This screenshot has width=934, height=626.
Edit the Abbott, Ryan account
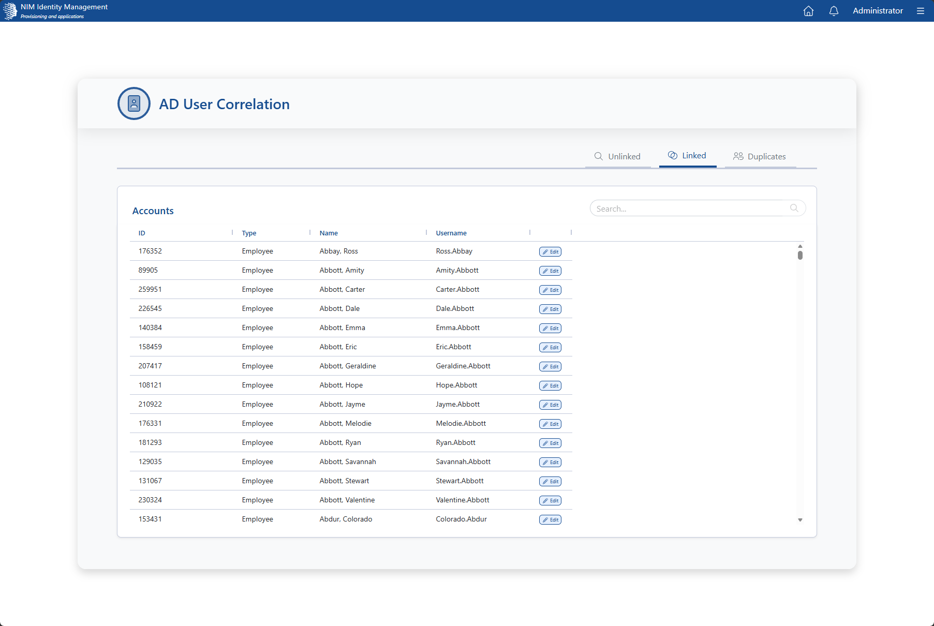pos(550,443)
